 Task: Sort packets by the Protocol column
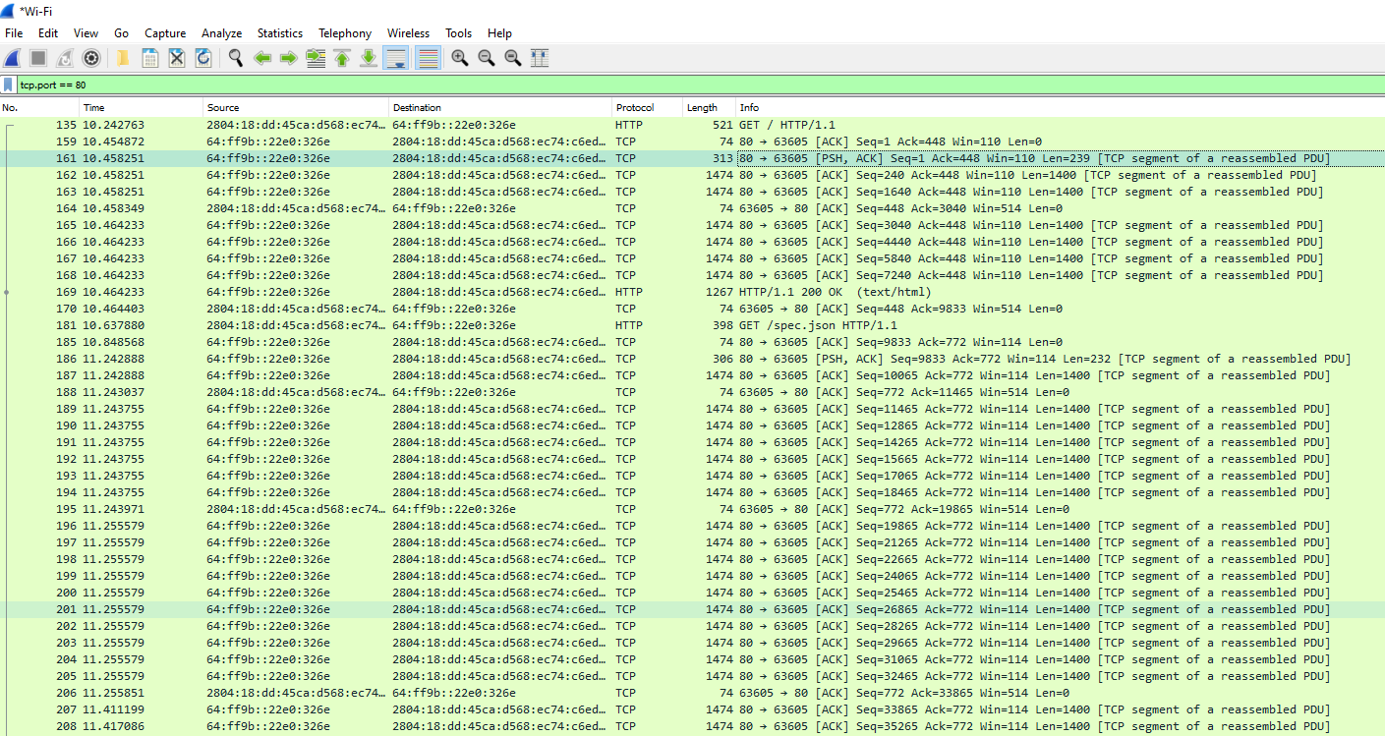[635, 107]
